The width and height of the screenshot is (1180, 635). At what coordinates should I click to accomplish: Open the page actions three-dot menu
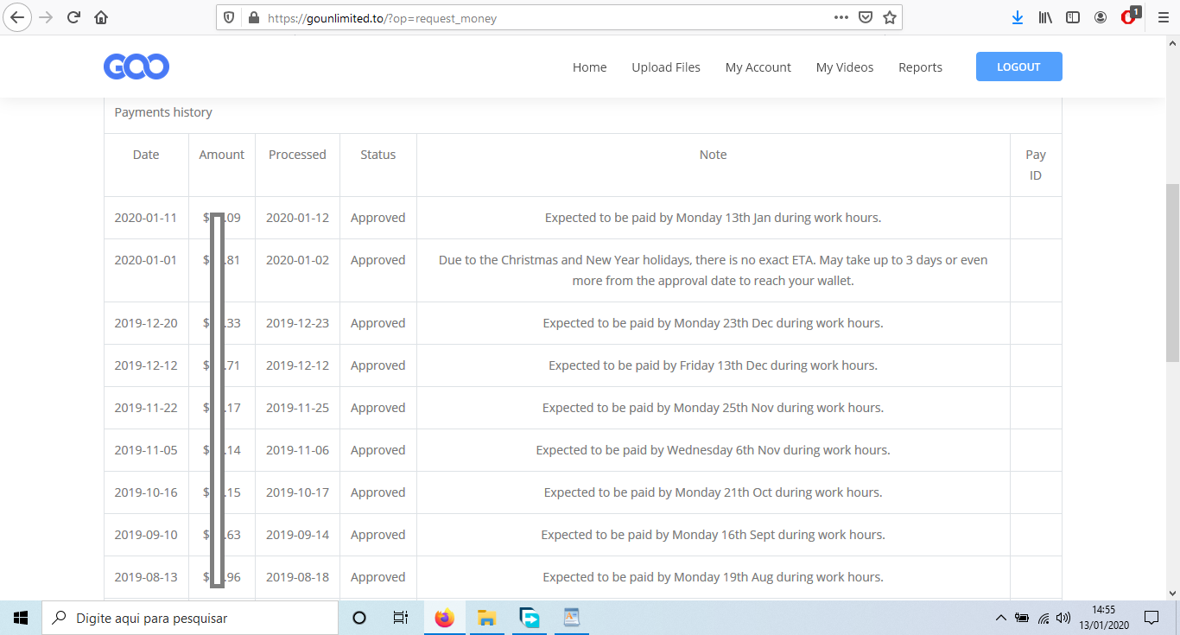841,17
